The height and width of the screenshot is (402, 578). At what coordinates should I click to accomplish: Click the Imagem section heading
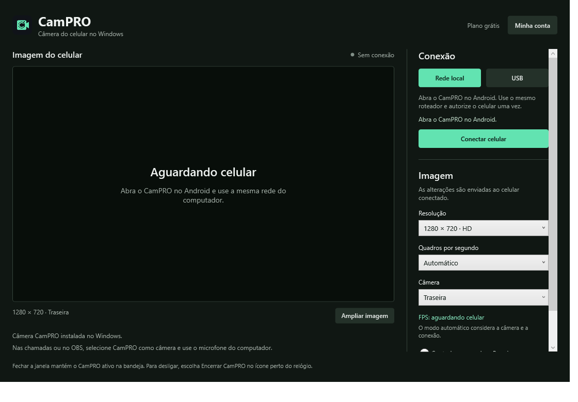click(436, 176)
